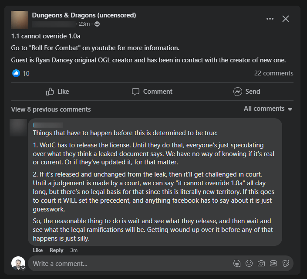Click the blue thumbs-up reaction icon
307x279 pixels.
click(16, 73)
